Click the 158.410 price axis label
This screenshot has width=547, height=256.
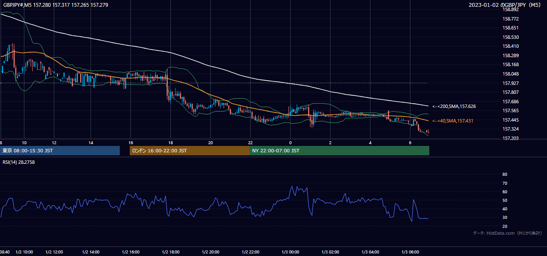click(511, 46)
